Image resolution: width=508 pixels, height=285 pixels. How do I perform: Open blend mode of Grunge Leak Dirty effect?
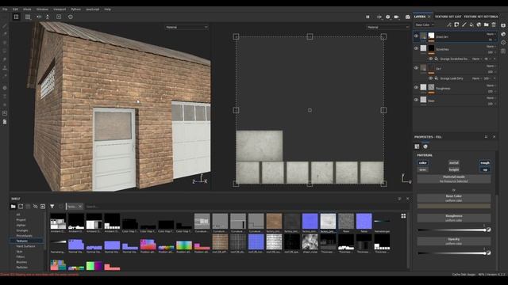point(476,78)
